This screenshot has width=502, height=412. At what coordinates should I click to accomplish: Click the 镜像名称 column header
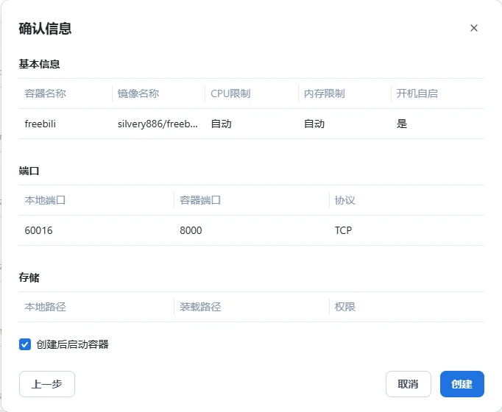[138, 93]
